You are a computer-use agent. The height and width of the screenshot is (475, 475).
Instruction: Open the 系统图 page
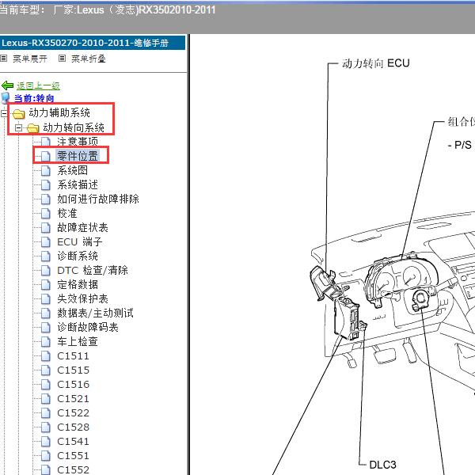pyautogui.click(x=72, y=170)
